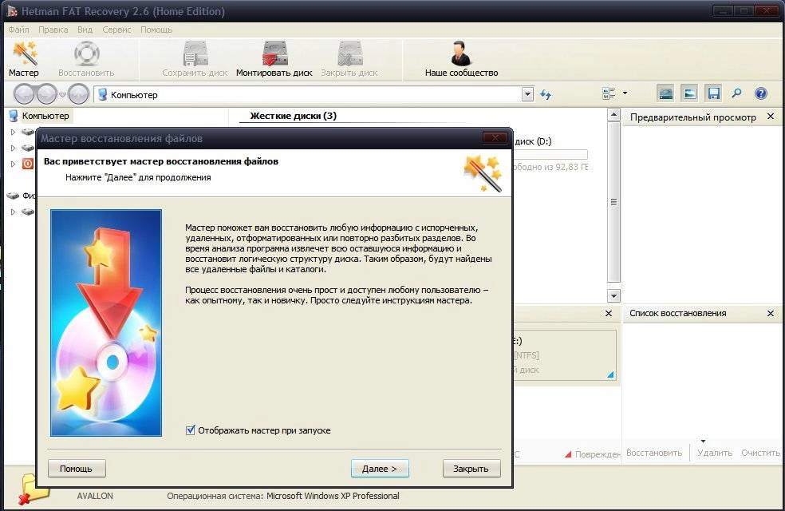
Task: Click scrollbar down arrow in disk list
Action: tap(613, 295)
